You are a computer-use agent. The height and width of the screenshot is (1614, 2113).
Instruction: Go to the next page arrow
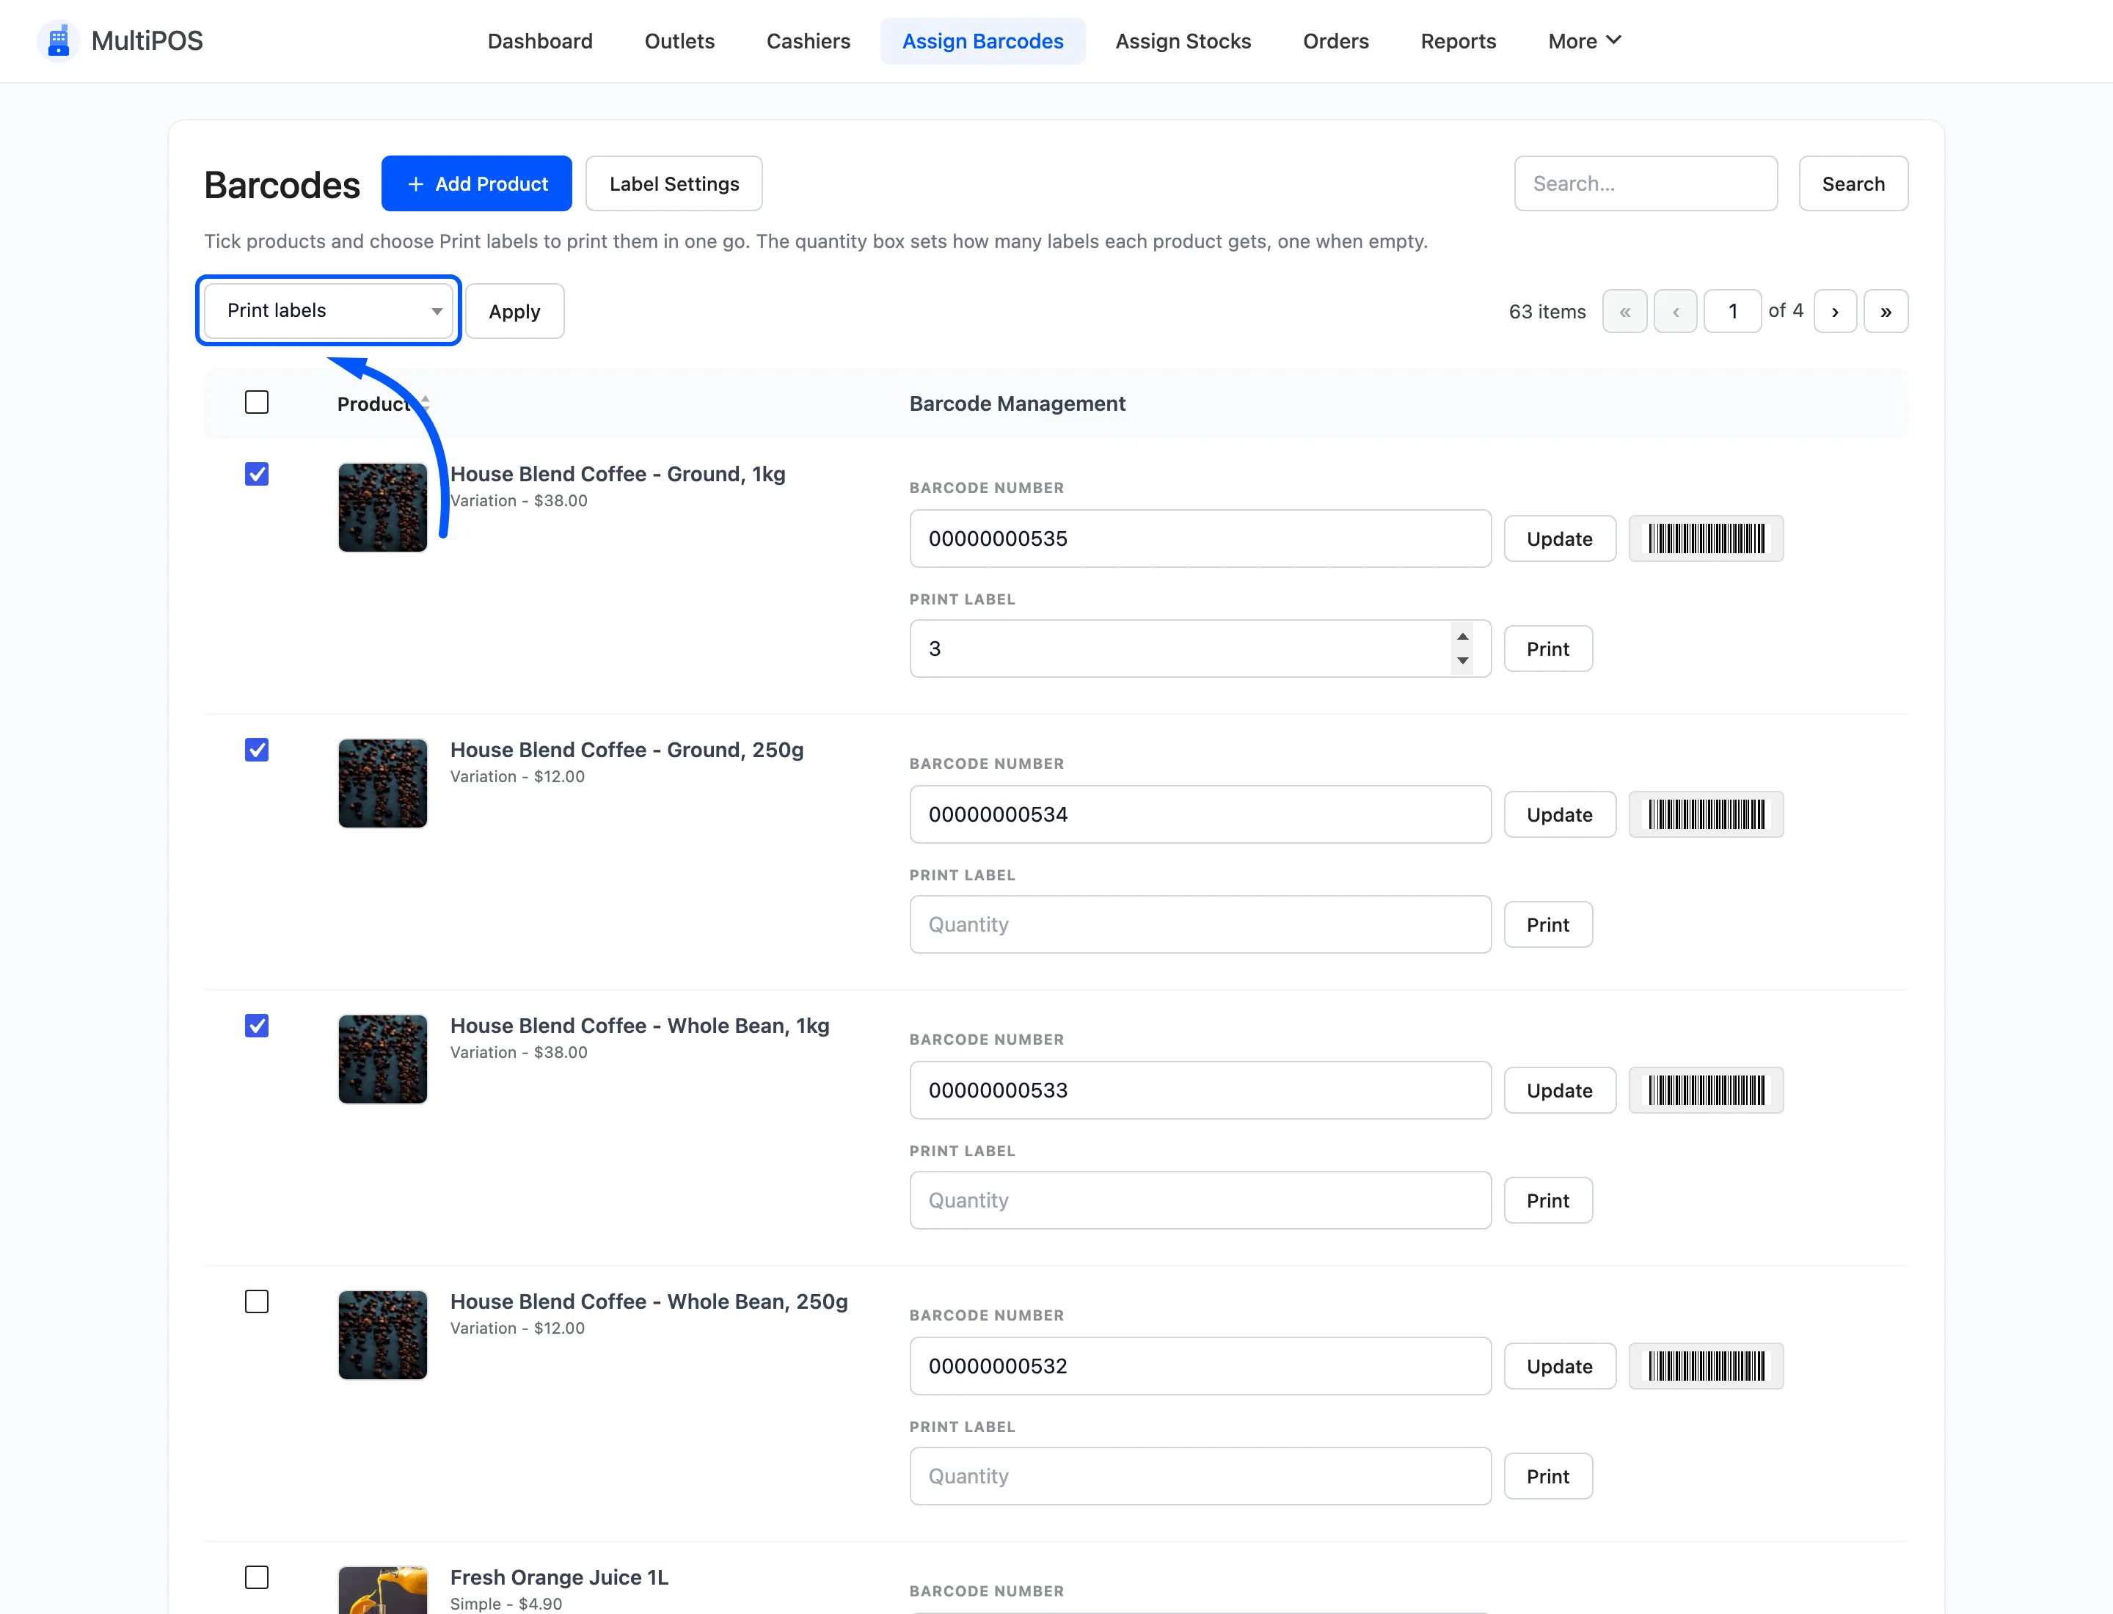1834,311
